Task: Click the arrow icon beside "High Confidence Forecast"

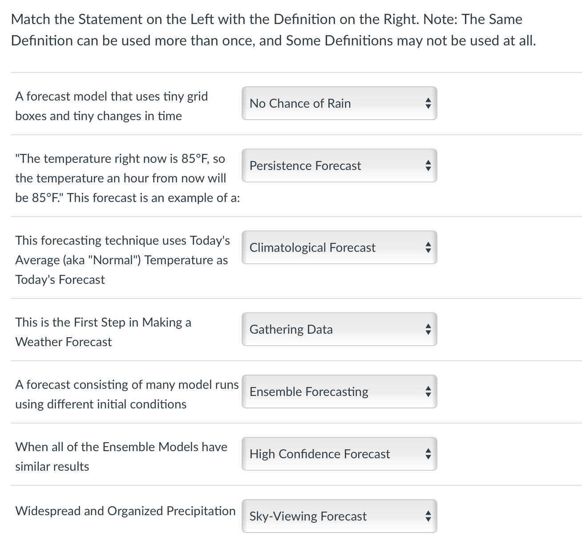Action: (x=428, y=454)
